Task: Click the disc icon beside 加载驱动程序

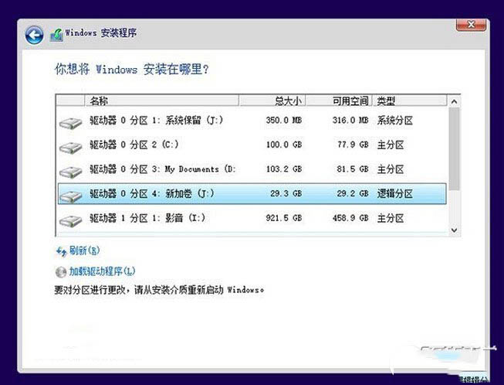Action: click(61, 272)
